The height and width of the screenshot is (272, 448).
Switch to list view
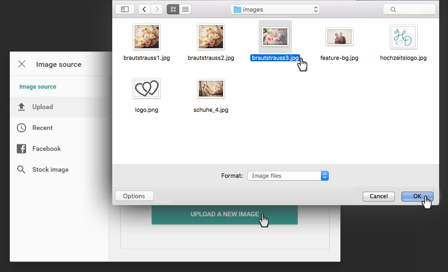click(x=185, y=9)
